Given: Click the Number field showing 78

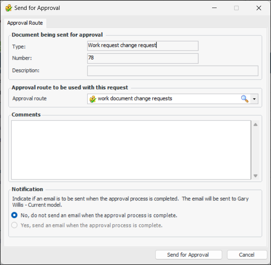Looking at the screenshot, I should pos(143,58).
